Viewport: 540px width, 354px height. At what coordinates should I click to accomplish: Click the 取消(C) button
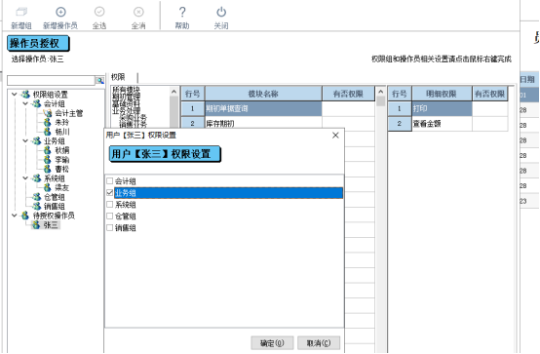click(x=319, y=343)
